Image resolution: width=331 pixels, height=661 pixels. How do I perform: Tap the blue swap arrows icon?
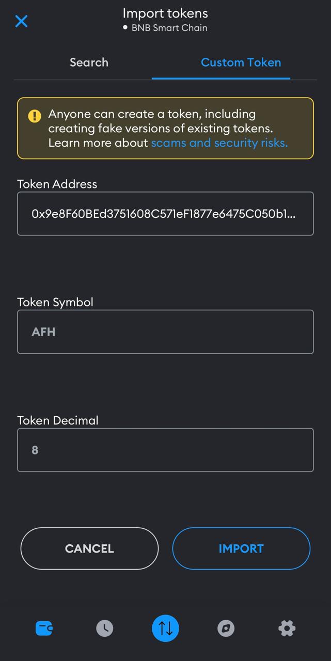pyautogui.click(x=165, y=628)
